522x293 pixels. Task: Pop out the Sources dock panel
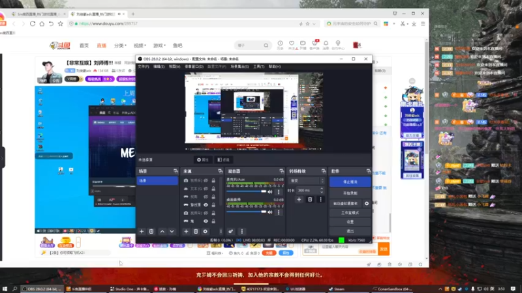(221, 171)
